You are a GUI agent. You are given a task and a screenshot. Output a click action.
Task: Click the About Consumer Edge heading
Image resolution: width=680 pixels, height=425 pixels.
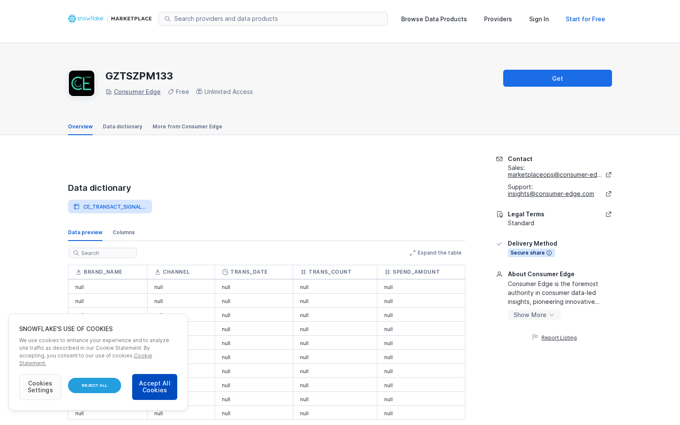541,274
